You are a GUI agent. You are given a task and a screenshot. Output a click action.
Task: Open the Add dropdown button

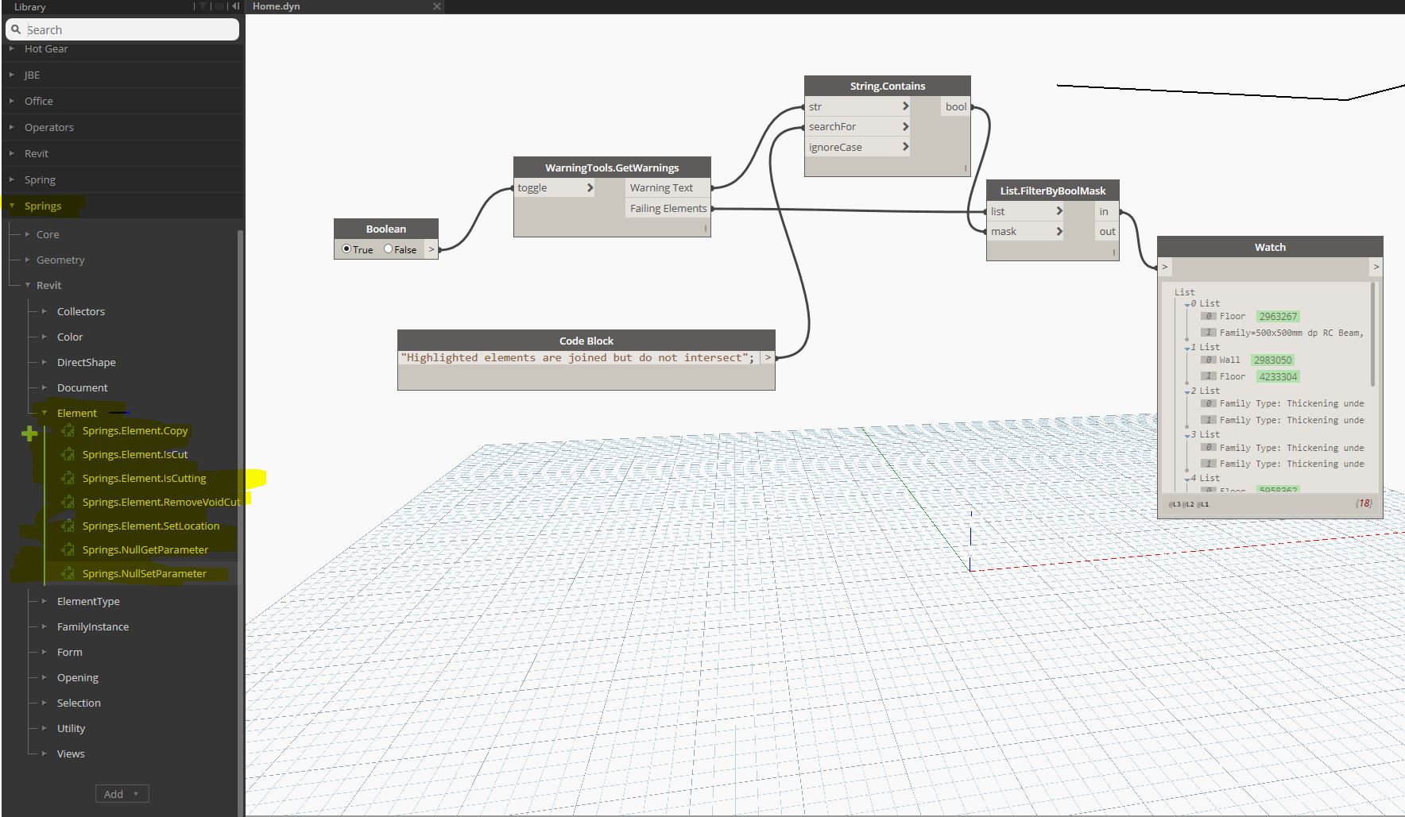[122, 794]
